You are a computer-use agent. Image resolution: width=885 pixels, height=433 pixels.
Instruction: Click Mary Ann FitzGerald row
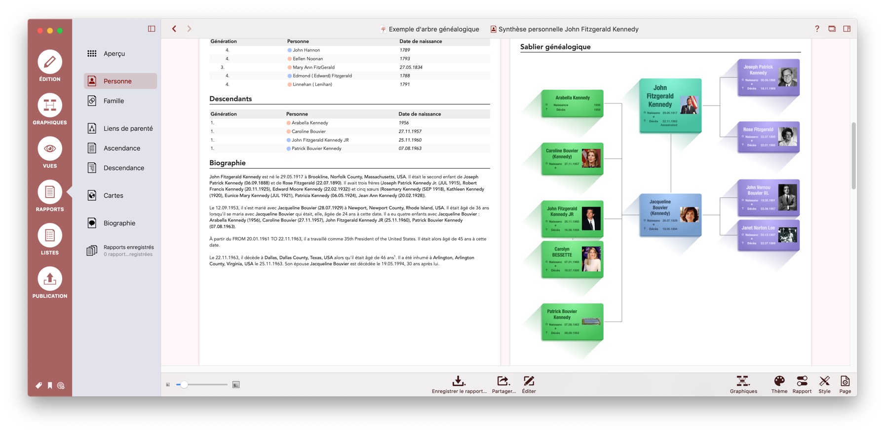[349, 67]
